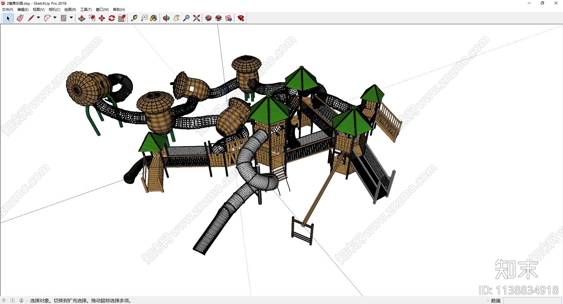563x304 pixels.
Task: Select the Scale tool
Action: [122, 18]
